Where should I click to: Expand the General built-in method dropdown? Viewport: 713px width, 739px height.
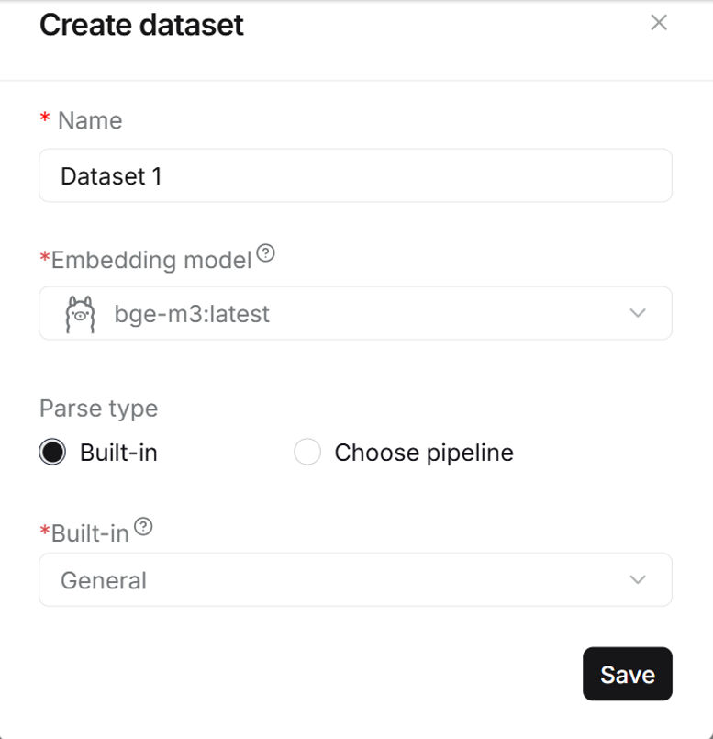(x=355, y=580)
